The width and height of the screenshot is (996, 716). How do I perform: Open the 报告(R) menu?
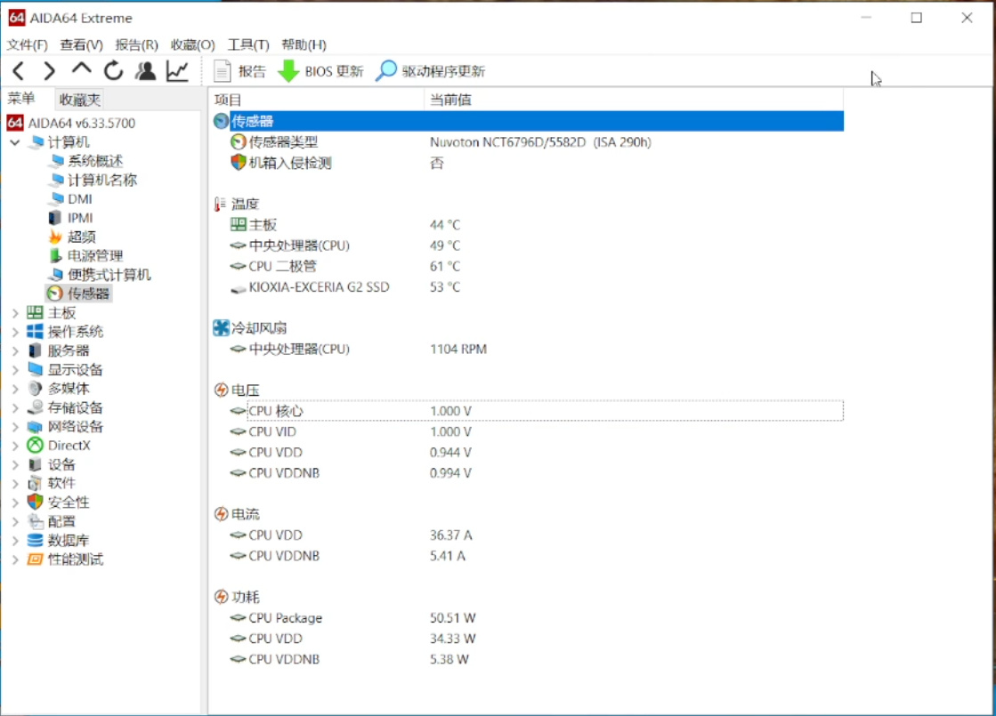(x=136, y=44)
